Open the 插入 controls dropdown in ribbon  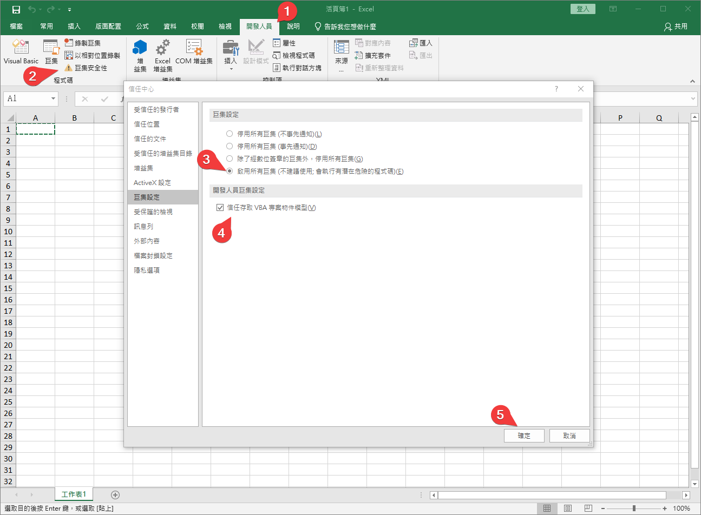point(231,54)
